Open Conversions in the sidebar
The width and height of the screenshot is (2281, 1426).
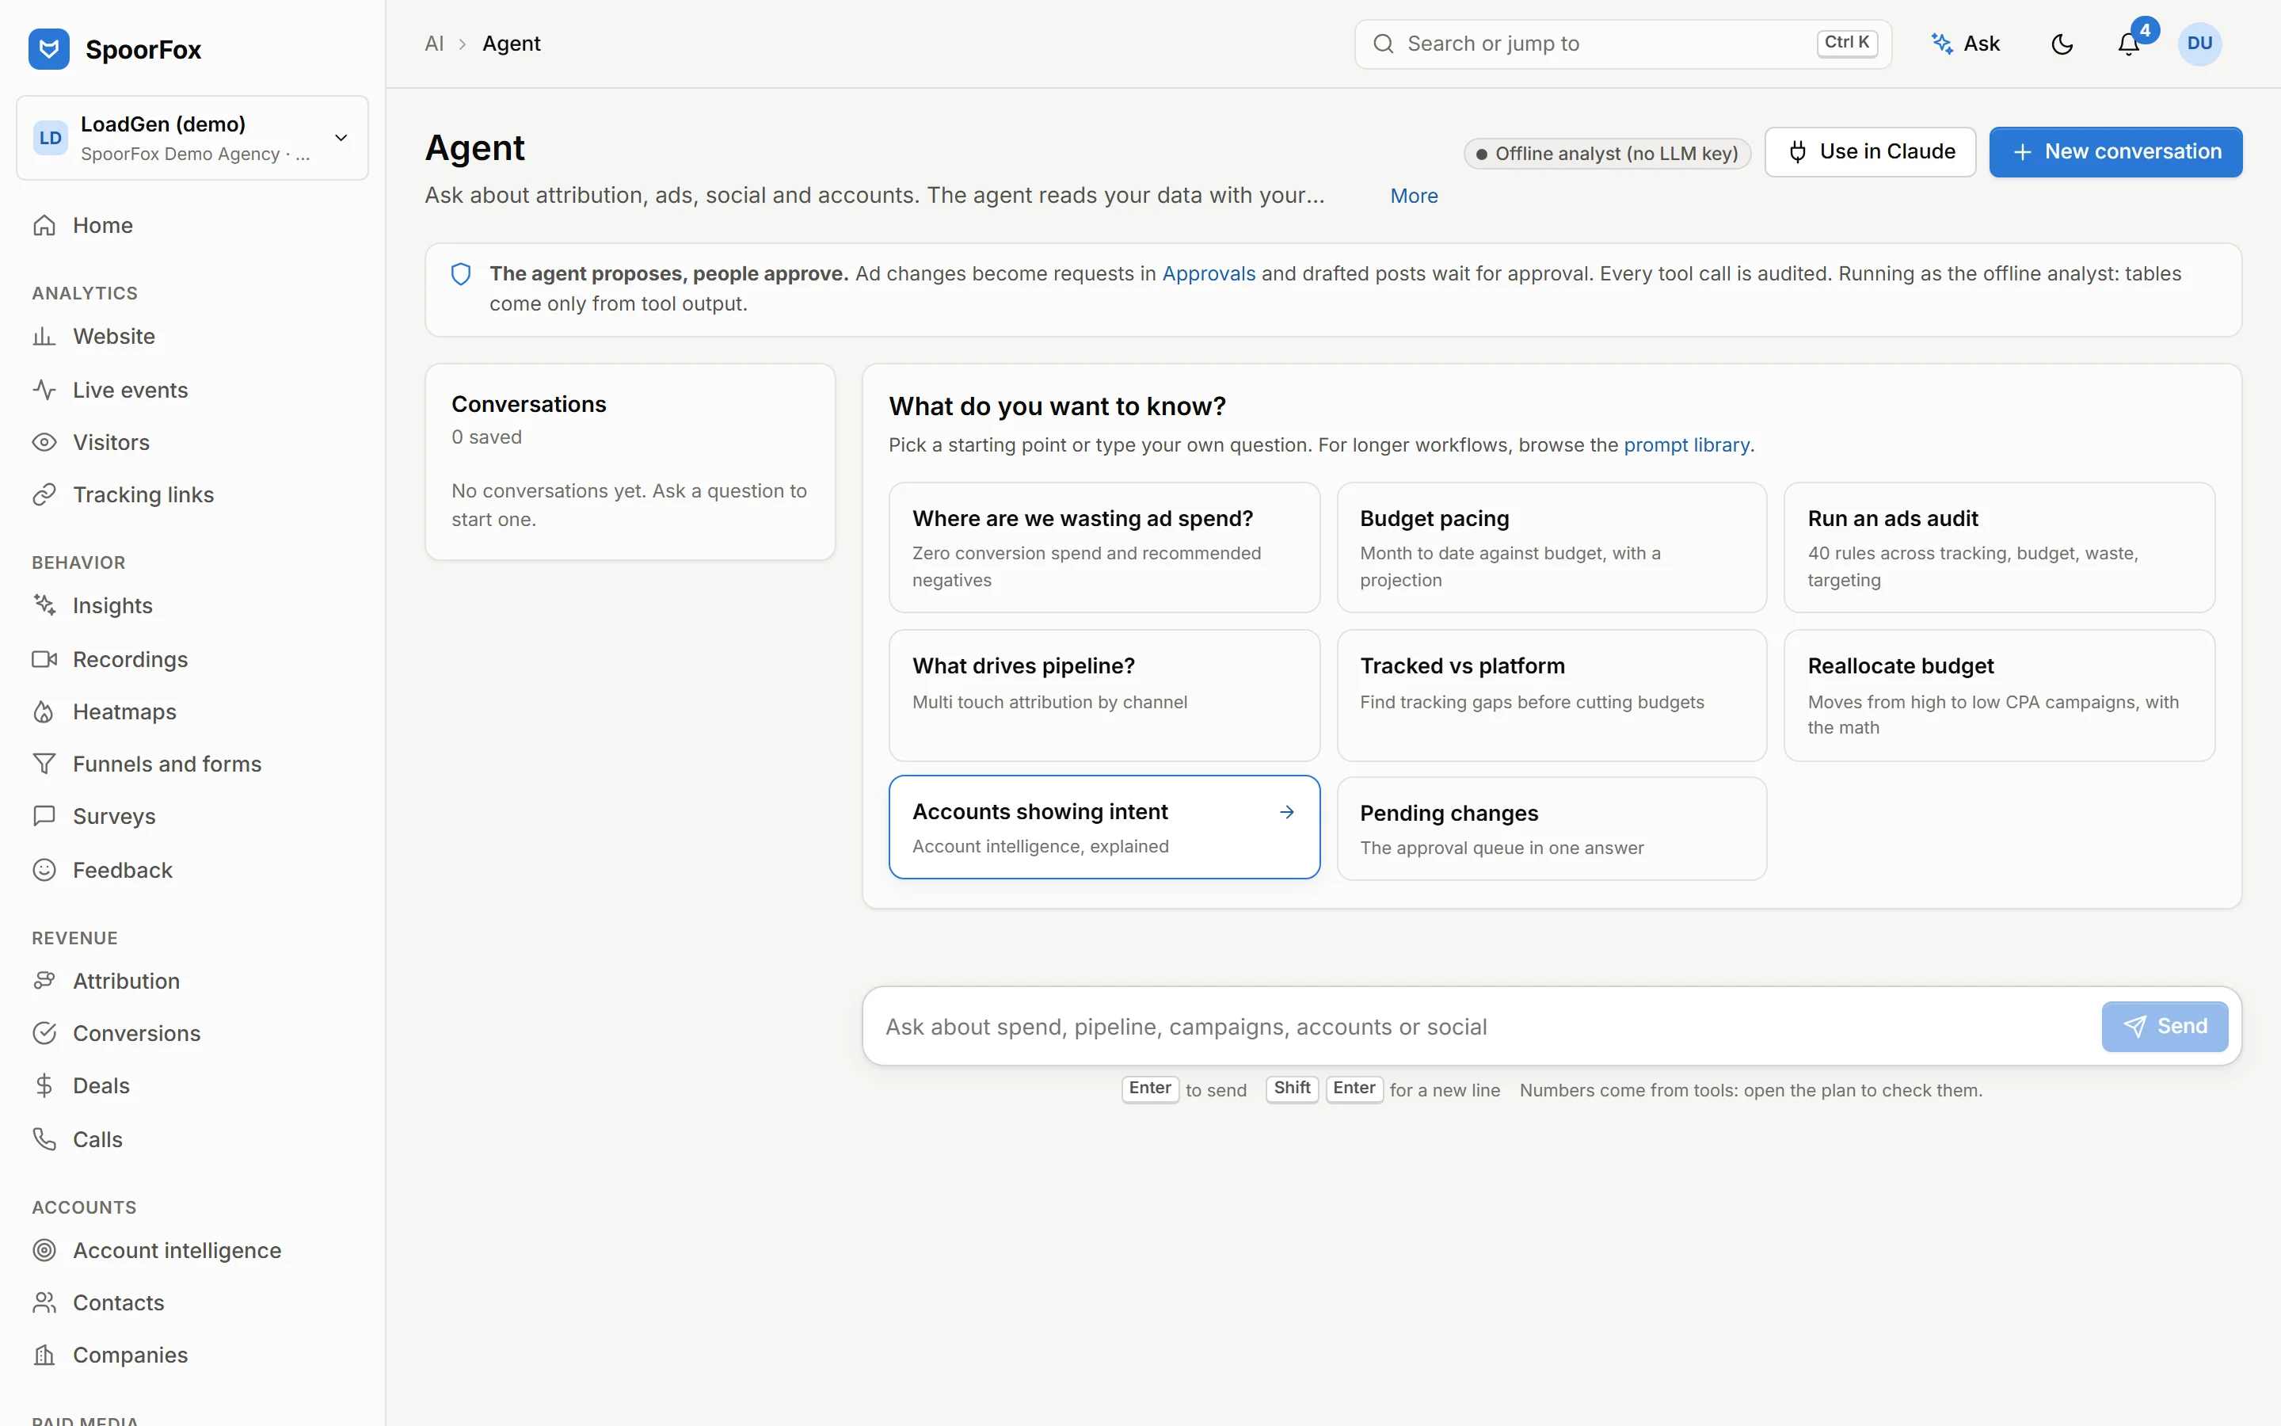coord(192,1034)
